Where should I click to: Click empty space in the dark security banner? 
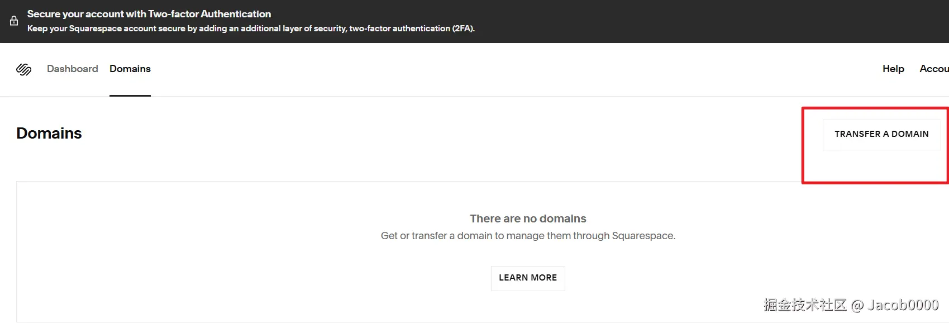click(670, 21)
